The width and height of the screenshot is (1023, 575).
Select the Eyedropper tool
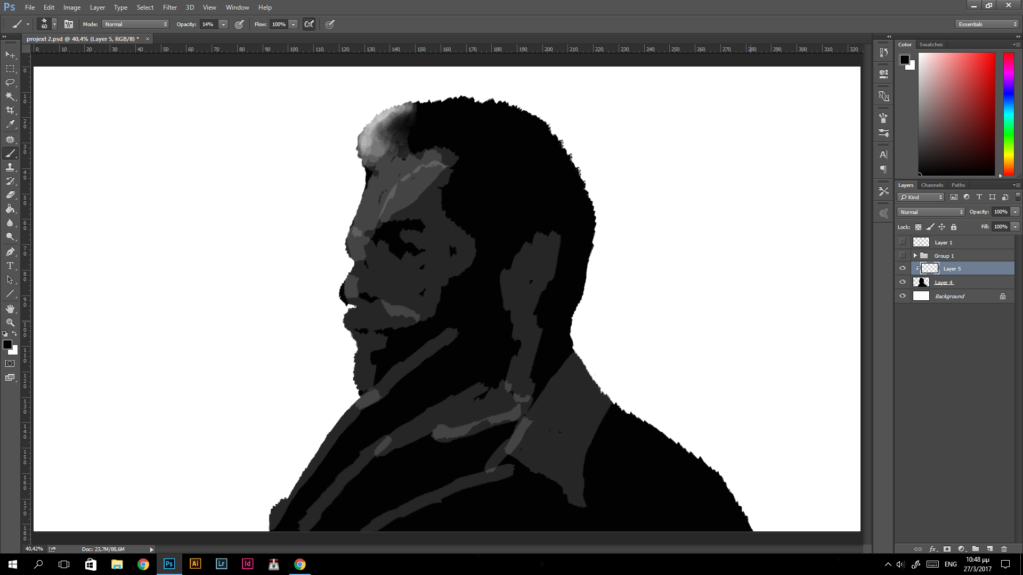click(x=10, y=124)
